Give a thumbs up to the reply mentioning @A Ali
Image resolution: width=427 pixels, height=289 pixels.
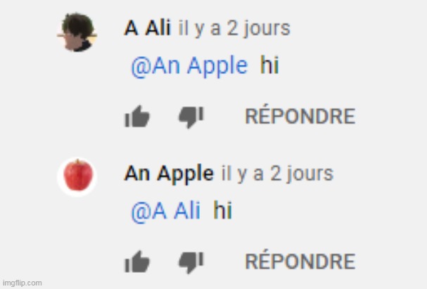137,262
